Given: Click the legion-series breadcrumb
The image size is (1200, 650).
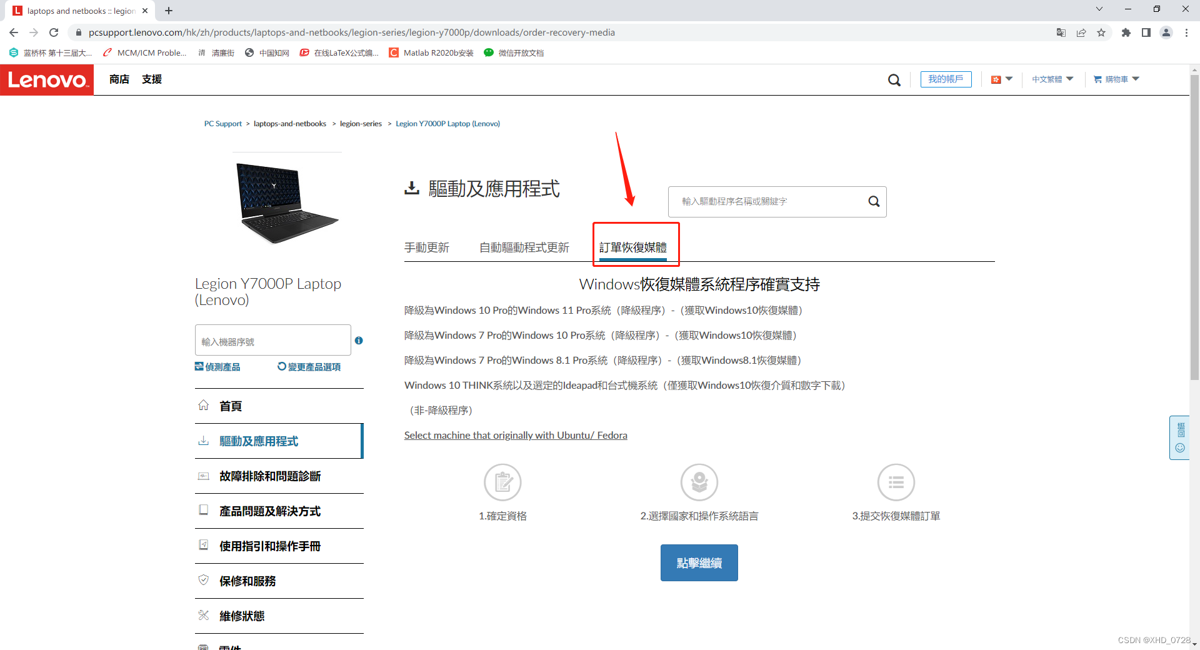Looking at the screenshot, I should pos(361,124).
